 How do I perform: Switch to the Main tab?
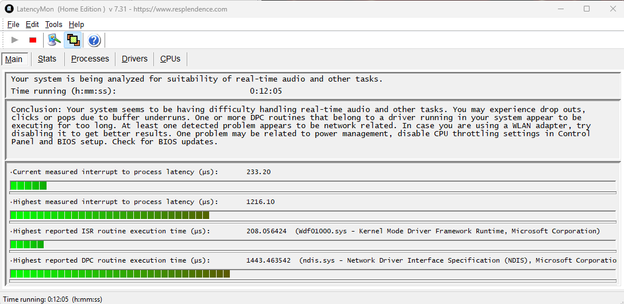(x=14, y=59)
